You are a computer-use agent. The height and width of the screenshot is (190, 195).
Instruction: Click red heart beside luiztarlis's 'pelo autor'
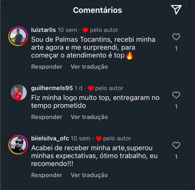pos(85,30)
